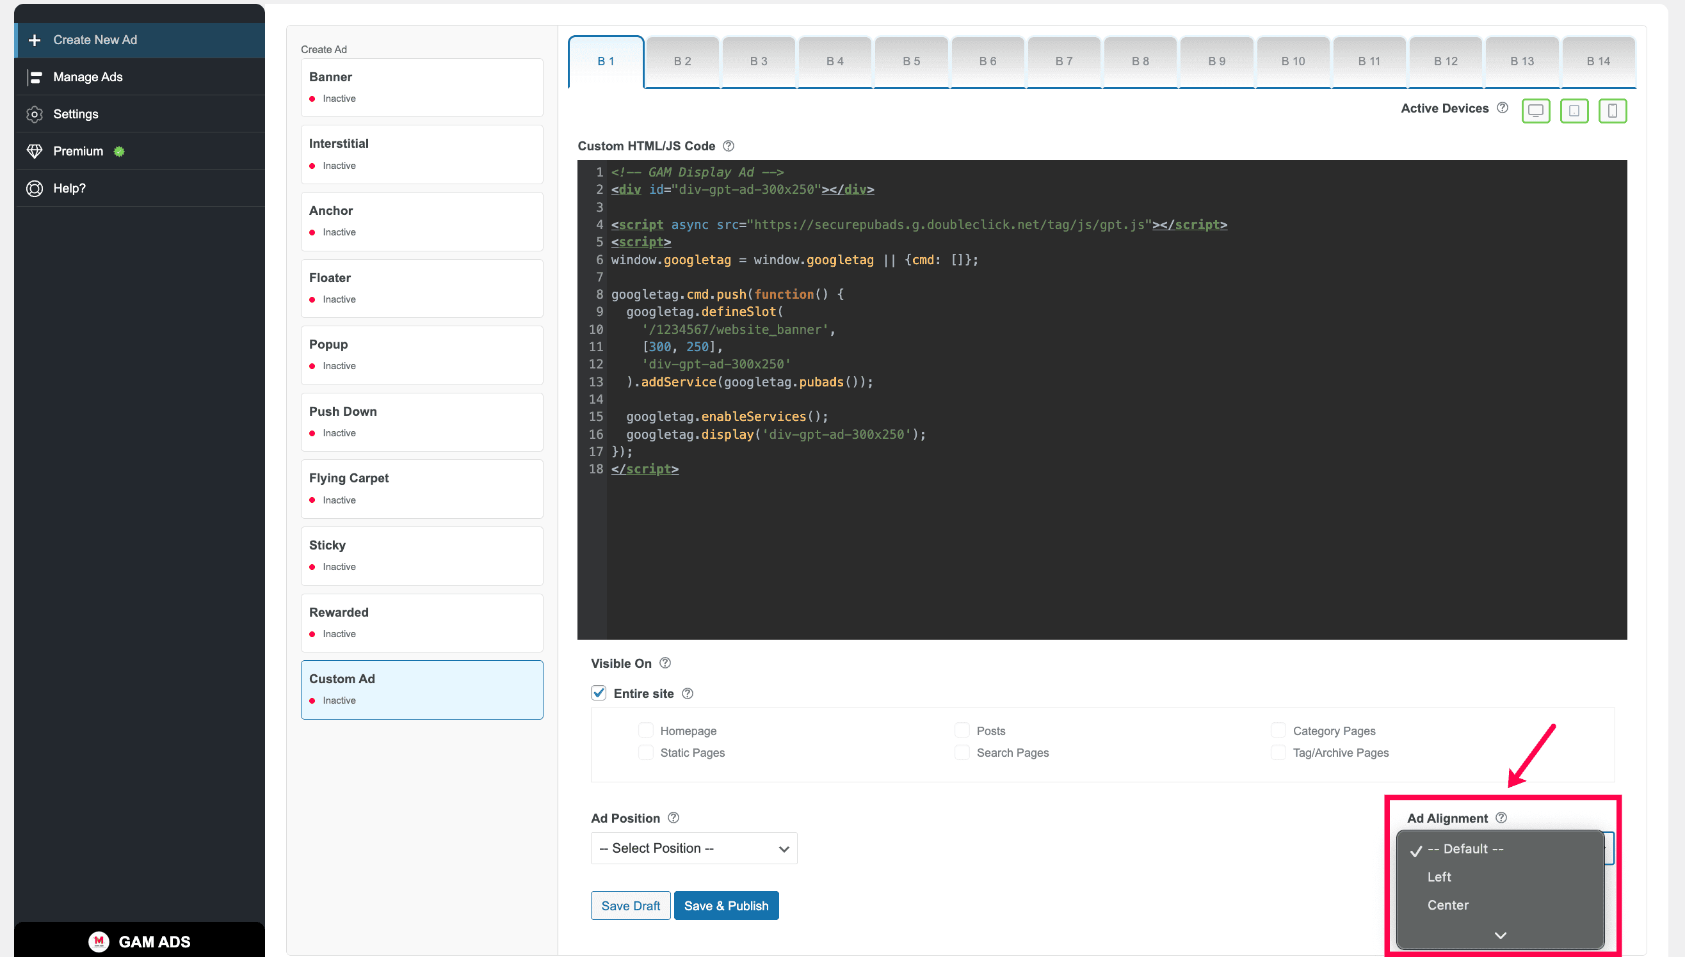
Task: Select the Default alignment option
Action: 1499,848
